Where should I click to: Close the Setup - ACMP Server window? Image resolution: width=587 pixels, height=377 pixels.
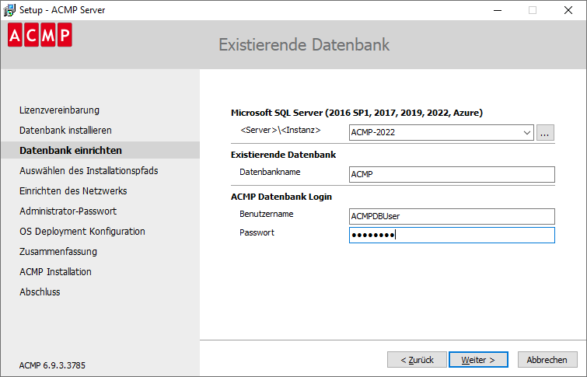(x=568, y=10)
